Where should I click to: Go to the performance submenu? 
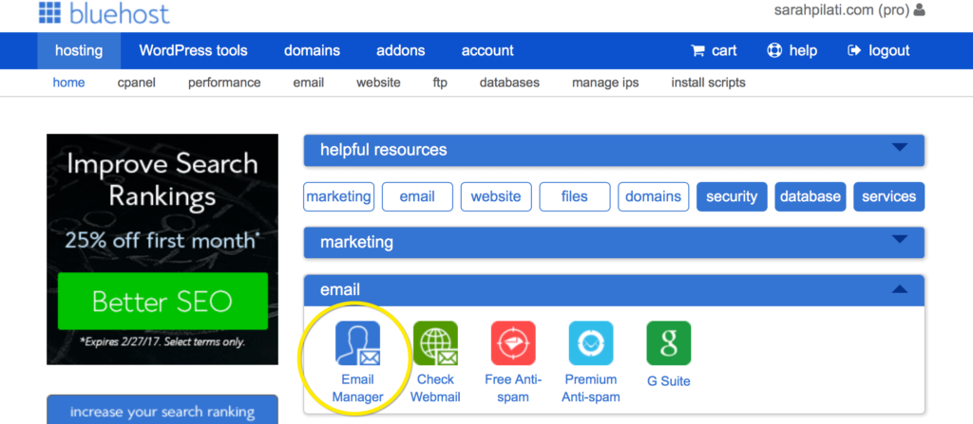coord(224,83)
